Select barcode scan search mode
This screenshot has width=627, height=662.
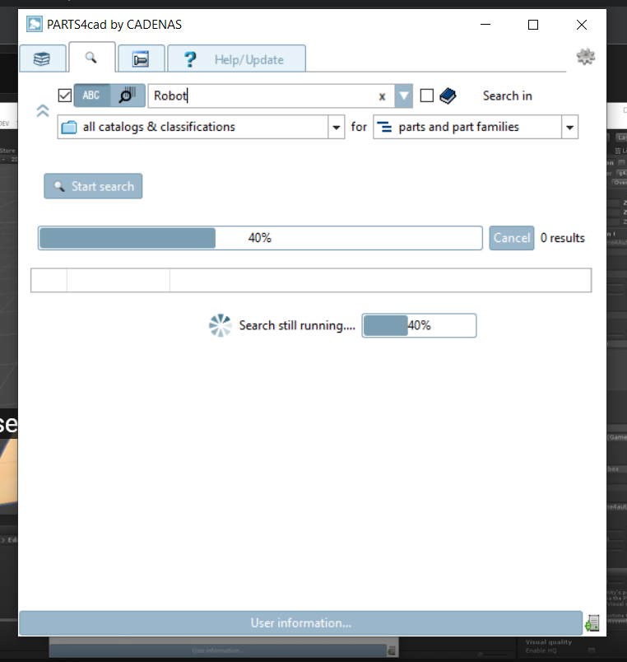pos(128,96)
